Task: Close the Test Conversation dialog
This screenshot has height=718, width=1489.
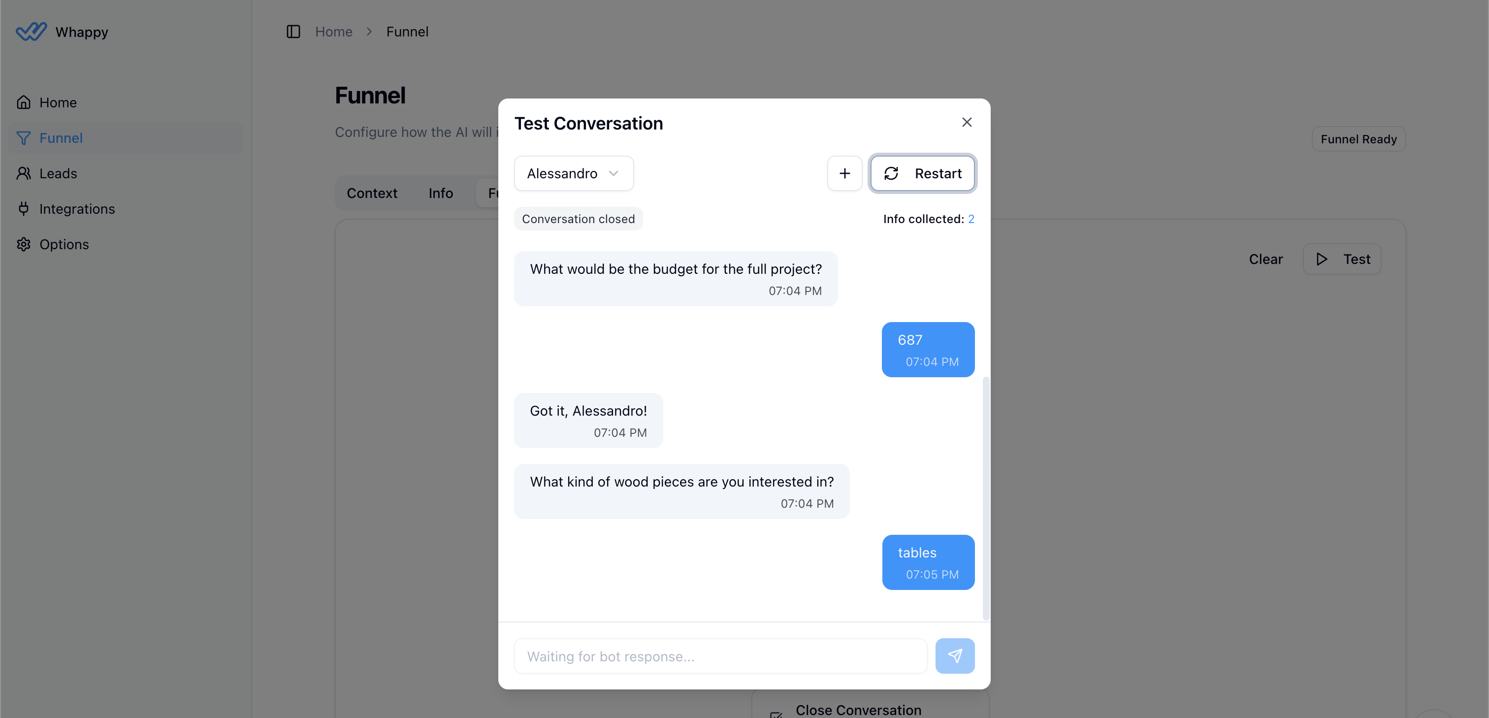Action: (967, 122)
